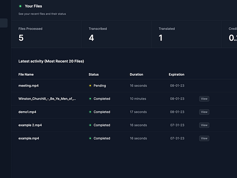
Task: View the demo1.mp4 file
Action: point(204,112)
